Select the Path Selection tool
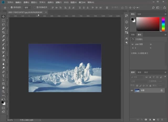168x122 pixels. tap(3, 80)
